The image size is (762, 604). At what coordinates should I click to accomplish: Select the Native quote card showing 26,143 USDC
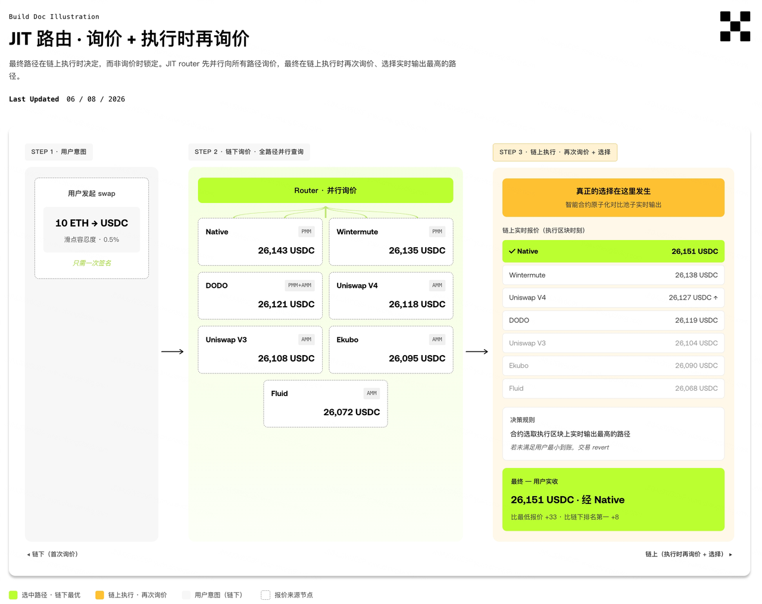pyautogui.click(x=260, y=242)
